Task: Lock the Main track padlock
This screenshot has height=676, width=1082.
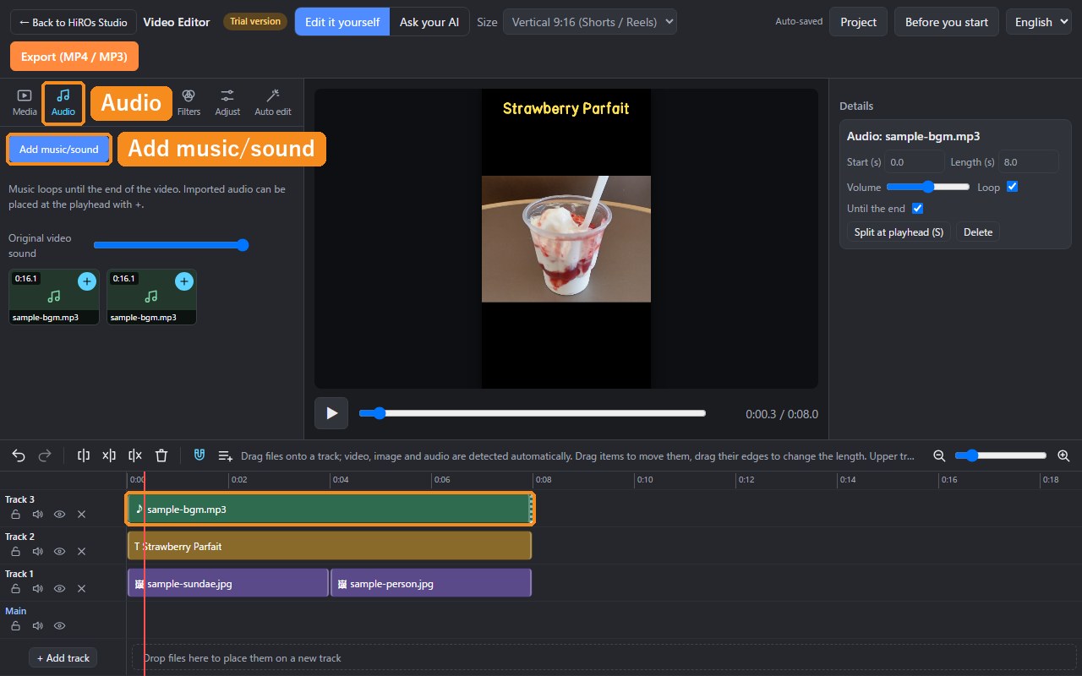Action: pyautogui.click(x=15, y=625)
